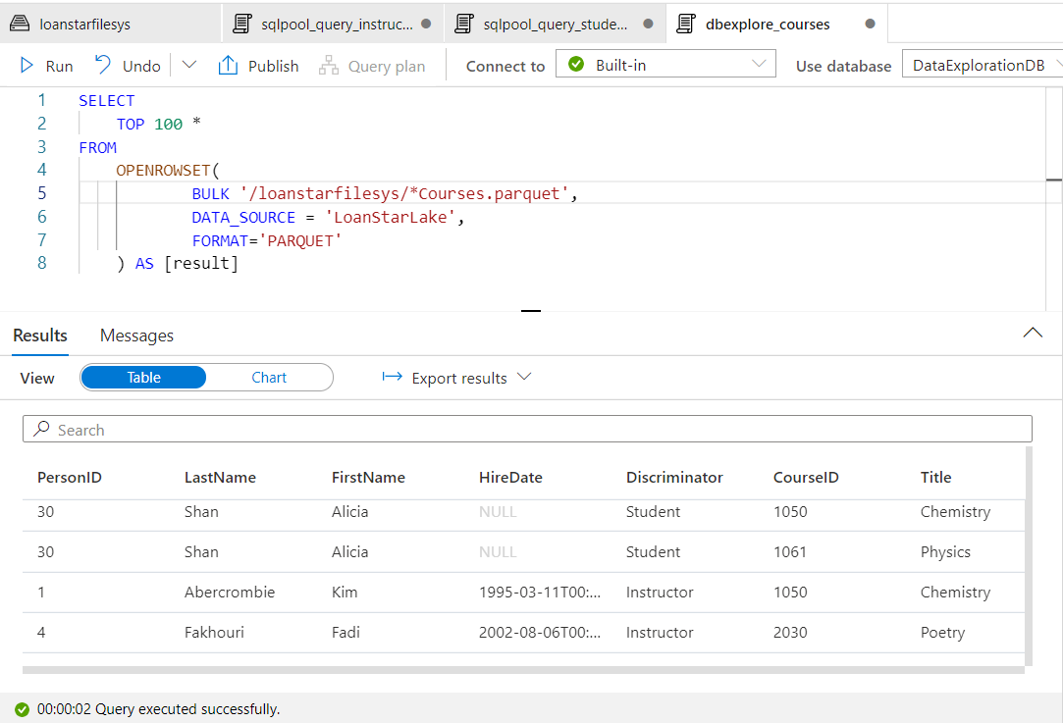Click the green check icon on Built-in pool
The height and width of the screenshot is (723, 1063).
(x=577, y=63)
